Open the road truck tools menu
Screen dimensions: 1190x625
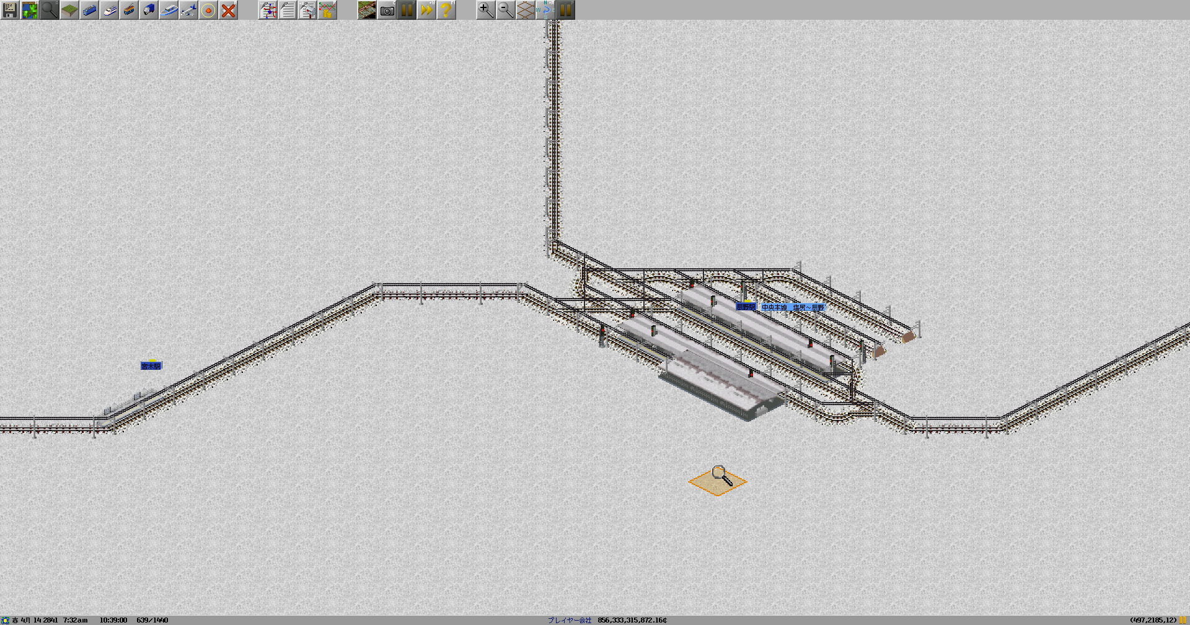tap(149, 10)
